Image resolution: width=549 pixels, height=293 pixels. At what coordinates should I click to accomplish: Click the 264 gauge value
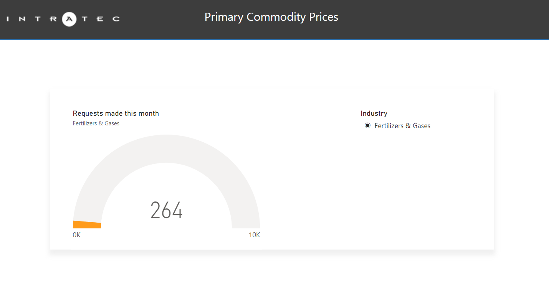166,210
